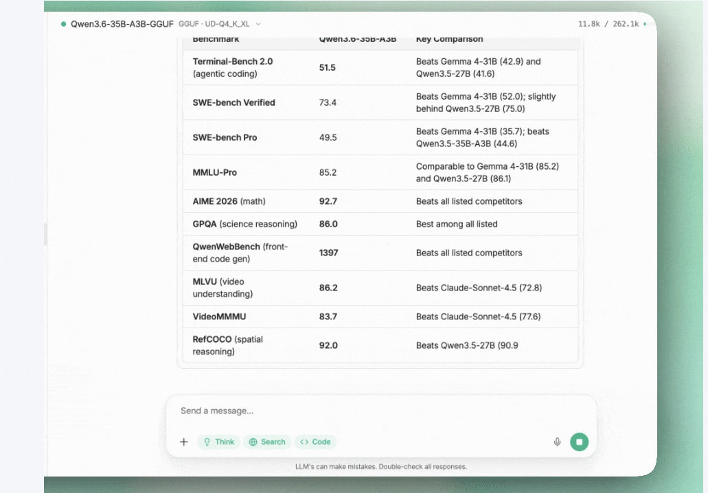The image size is (708, 493).
Task: Click the microphone voice input icon
Action: tap(557, 442)
